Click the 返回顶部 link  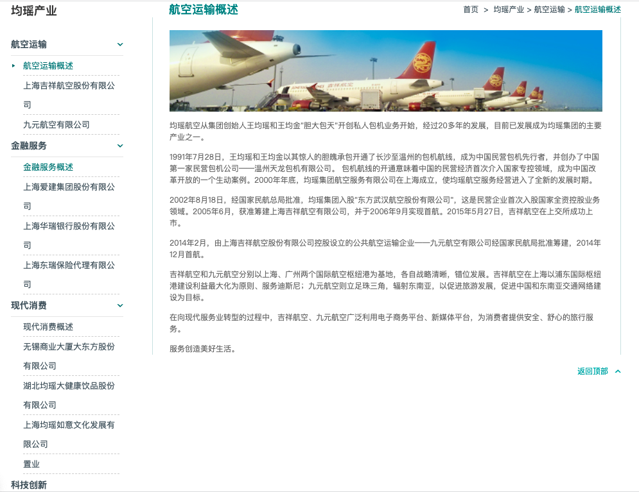tap(593, 371)
